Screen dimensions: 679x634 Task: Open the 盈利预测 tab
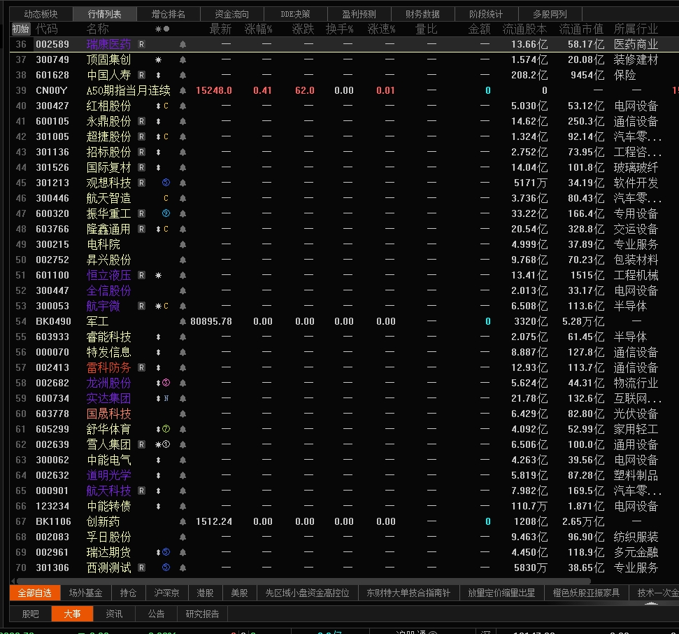click(359, 14)
